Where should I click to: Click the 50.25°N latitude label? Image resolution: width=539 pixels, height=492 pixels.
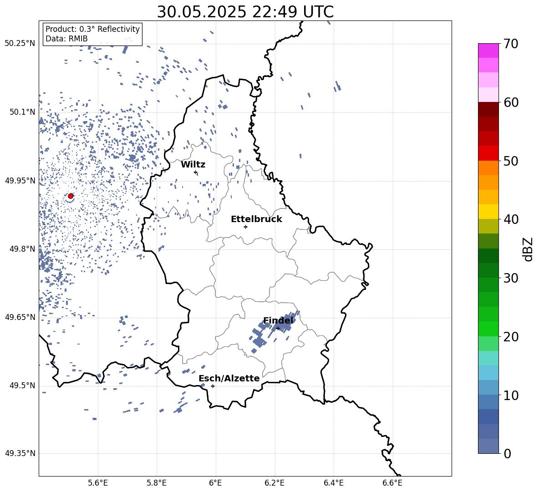20,44
